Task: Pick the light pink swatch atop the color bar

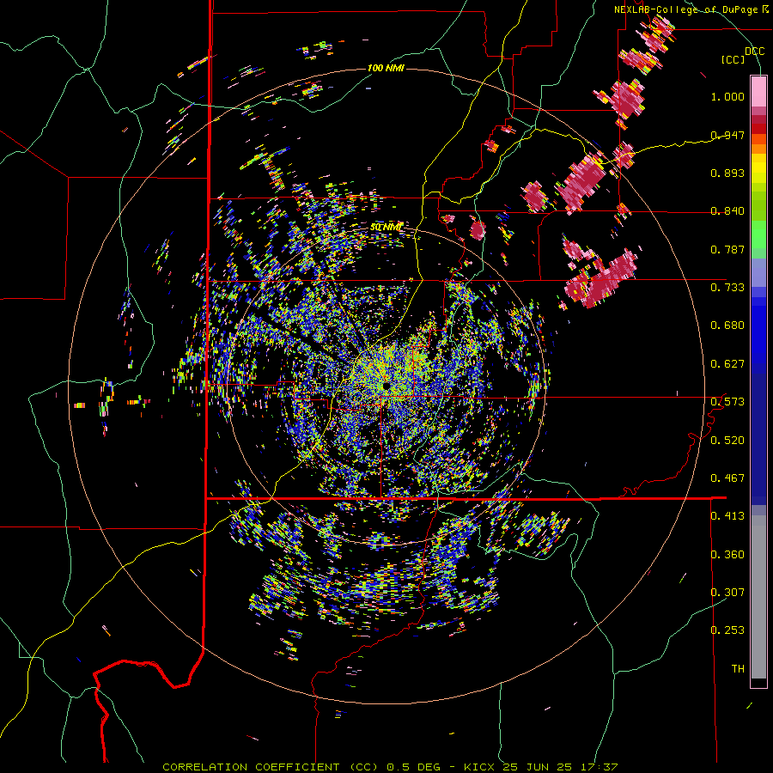Action: coord(758,91)
